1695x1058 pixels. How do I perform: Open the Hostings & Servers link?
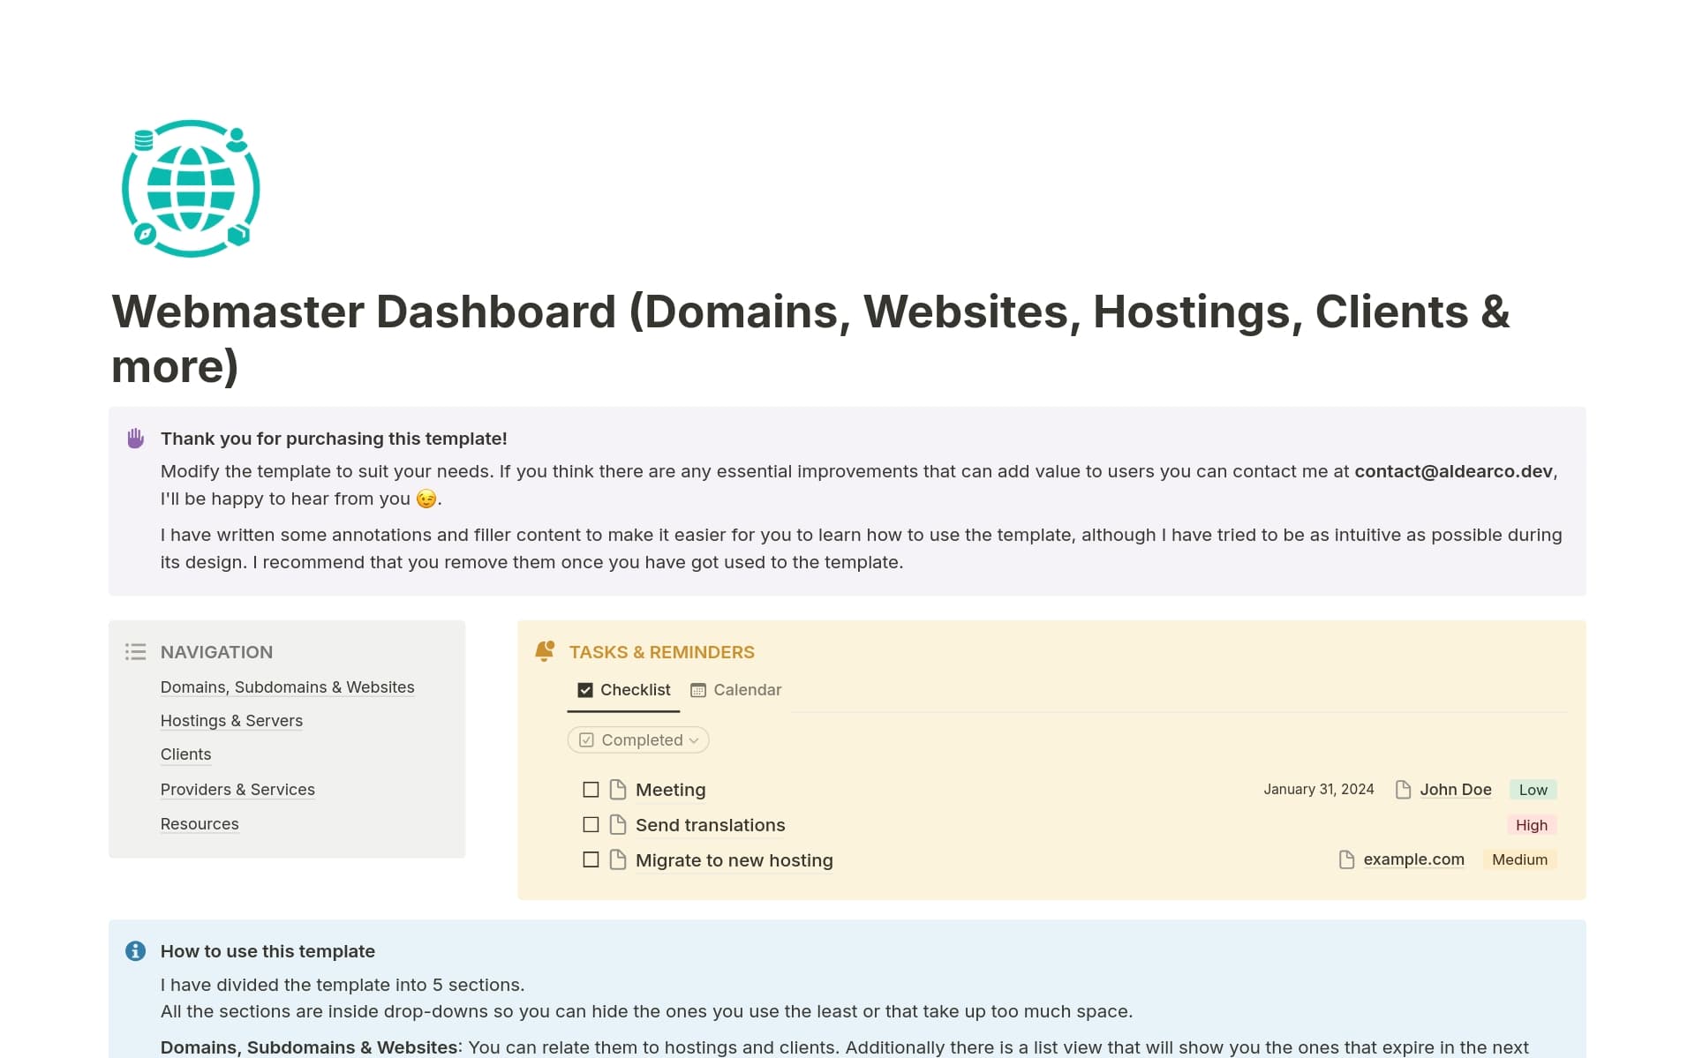tap(231, 720)
